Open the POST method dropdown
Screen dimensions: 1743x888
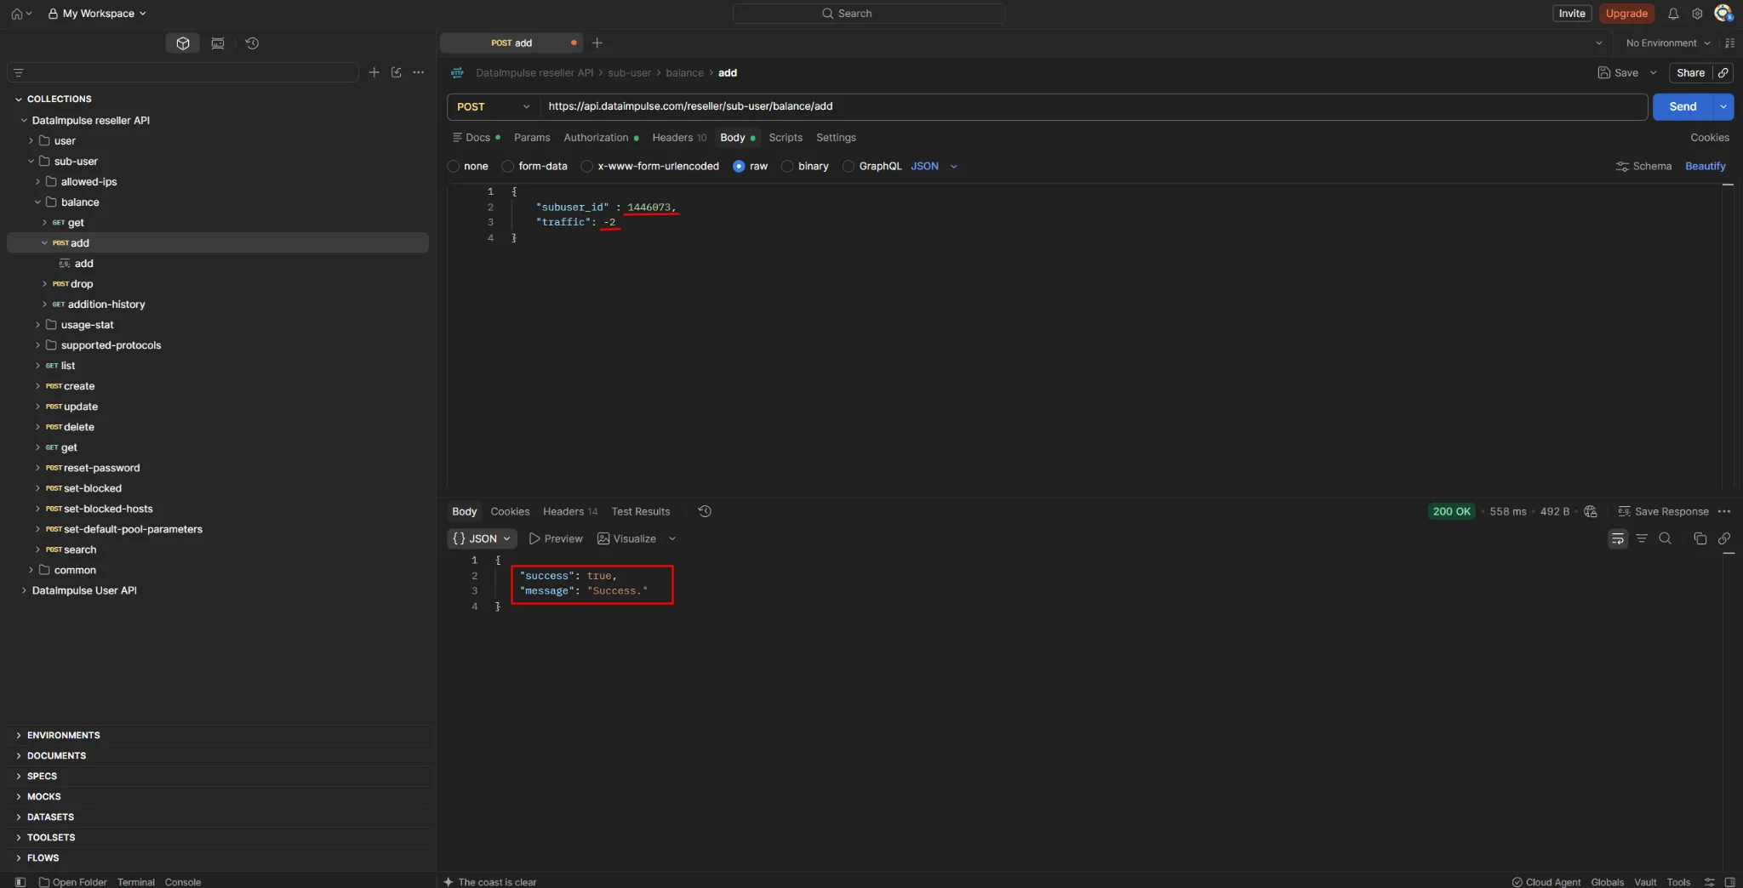click(x=493, y=106)
